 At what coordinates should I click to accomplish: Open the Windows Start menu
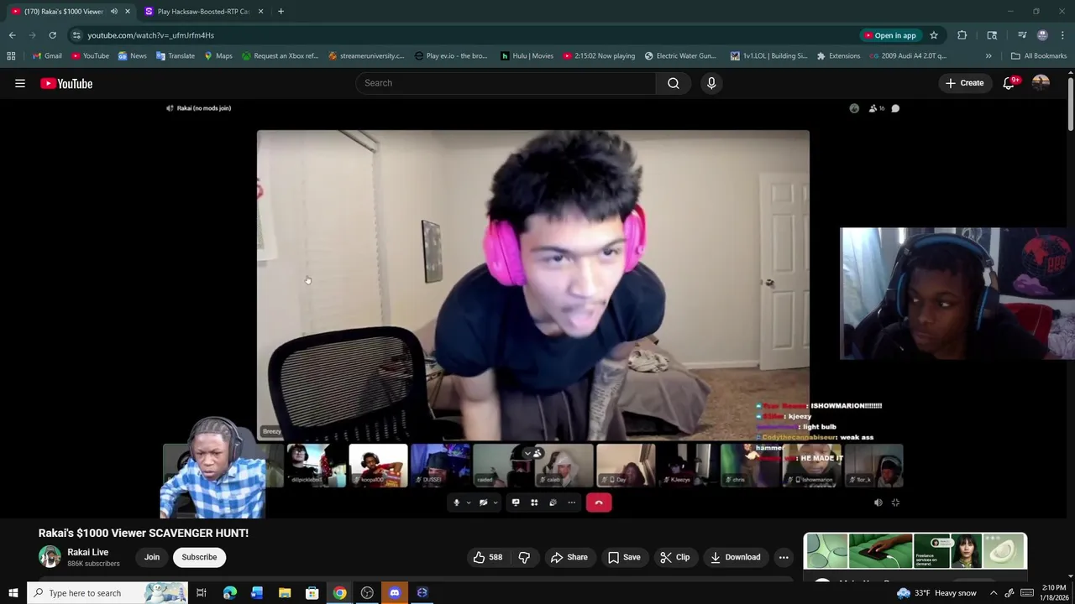coord(13,593)
